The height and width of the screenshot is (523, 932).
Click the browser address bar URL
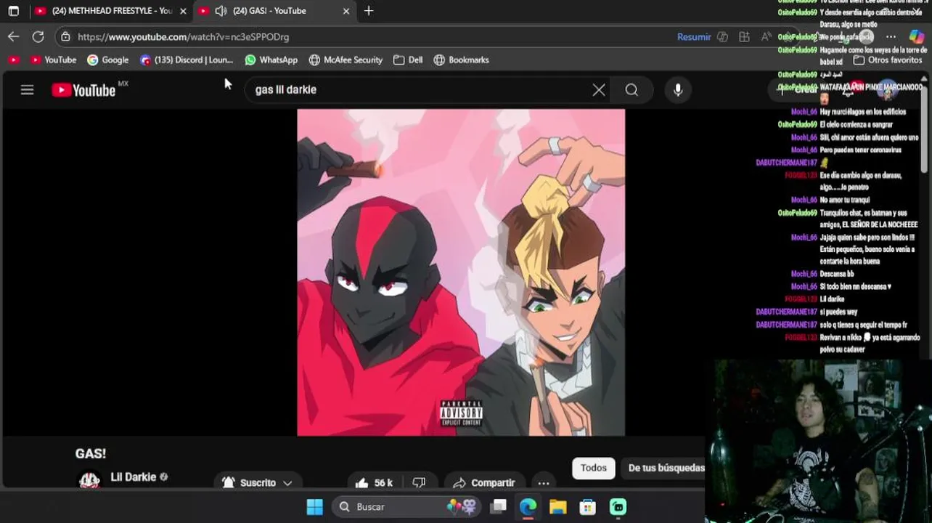click(x=183, y=37)
